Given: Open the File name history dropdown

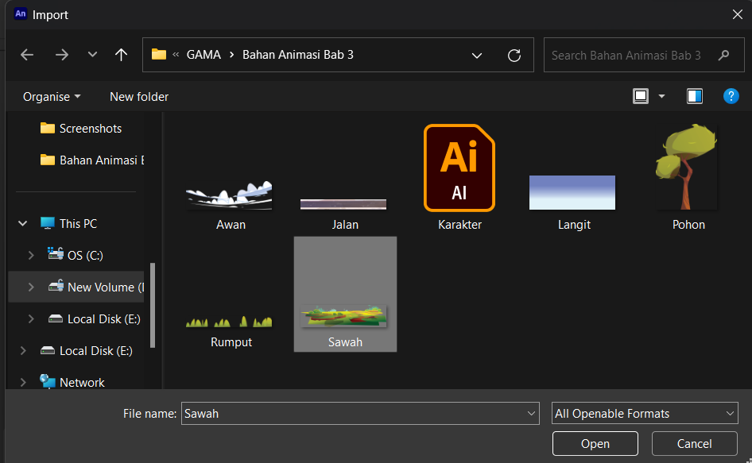Looking at the screenshot, I should (x=531, y=413).
